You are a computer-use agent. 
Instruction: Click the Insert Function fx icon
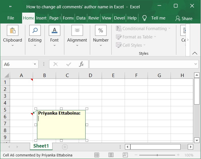tap(81, 64)
